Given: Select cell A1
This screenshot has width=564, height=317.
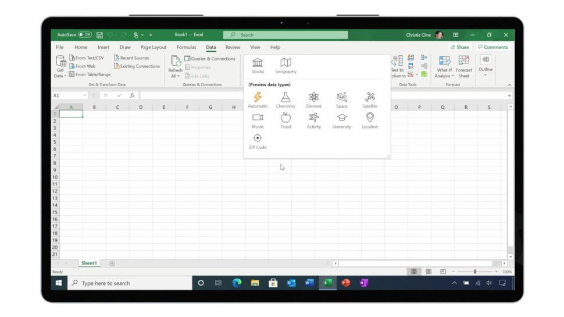Looking at the screenshot, I should pos(71,113).
